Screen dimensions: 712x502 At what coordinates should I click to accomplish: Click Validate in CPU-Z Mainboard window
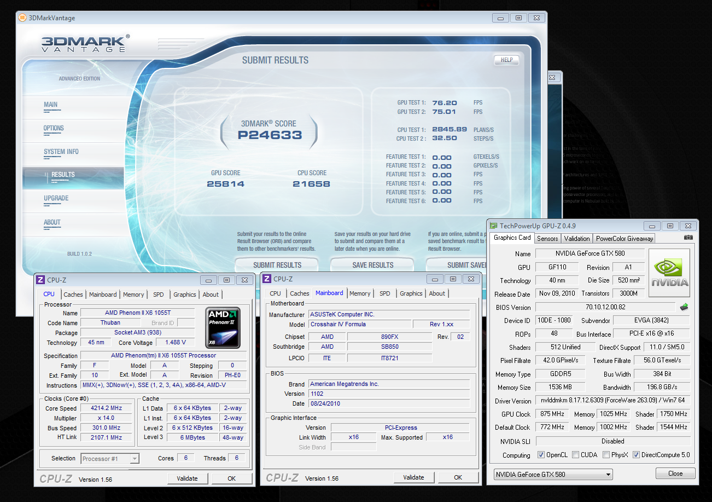pos(413,477)
